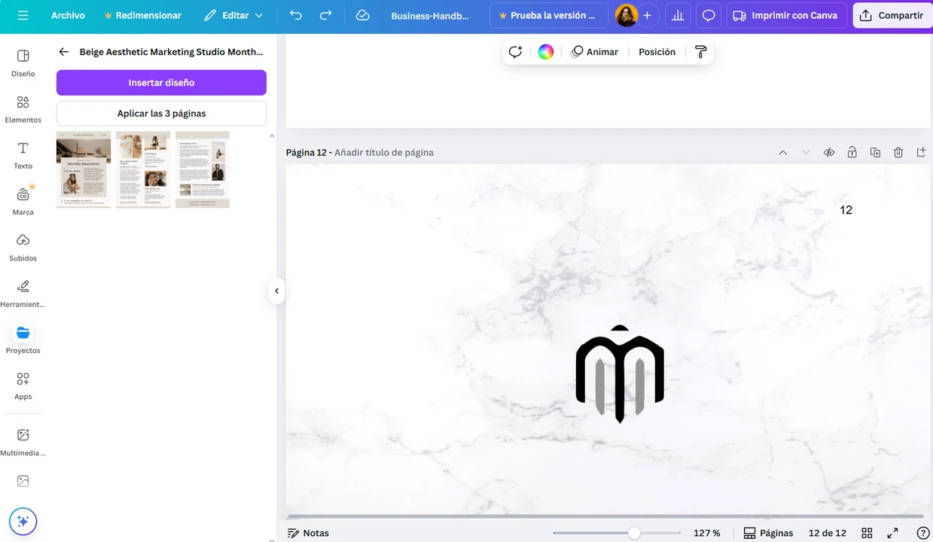Viewport: 933px width, 542px height.
Task: Select the page number 12 text
Action: [x=846, y=210]
